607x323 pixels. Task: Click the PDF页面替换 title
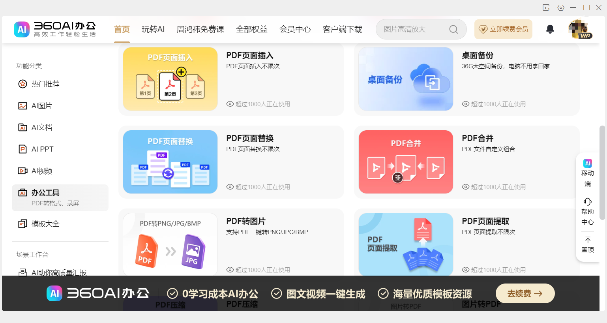pos(249,138)
